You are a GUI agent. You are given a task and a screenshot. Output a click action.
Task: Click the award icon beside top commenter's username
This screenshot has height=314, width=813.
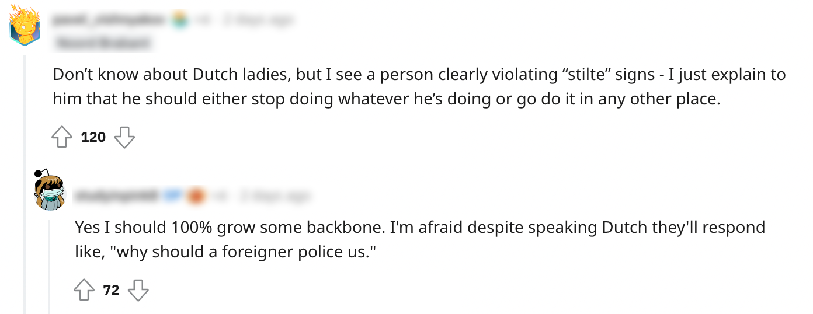[180, 21]
